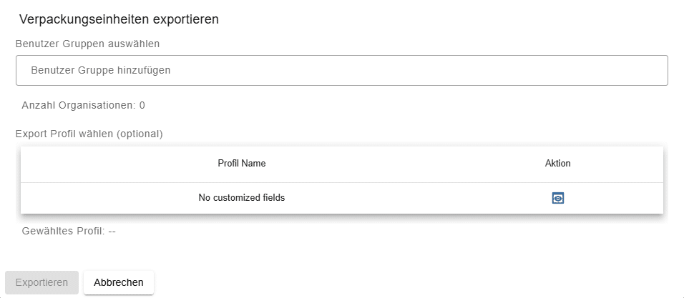Click the word Export in profile label
The image size is (684, 298).
point(31,134)
